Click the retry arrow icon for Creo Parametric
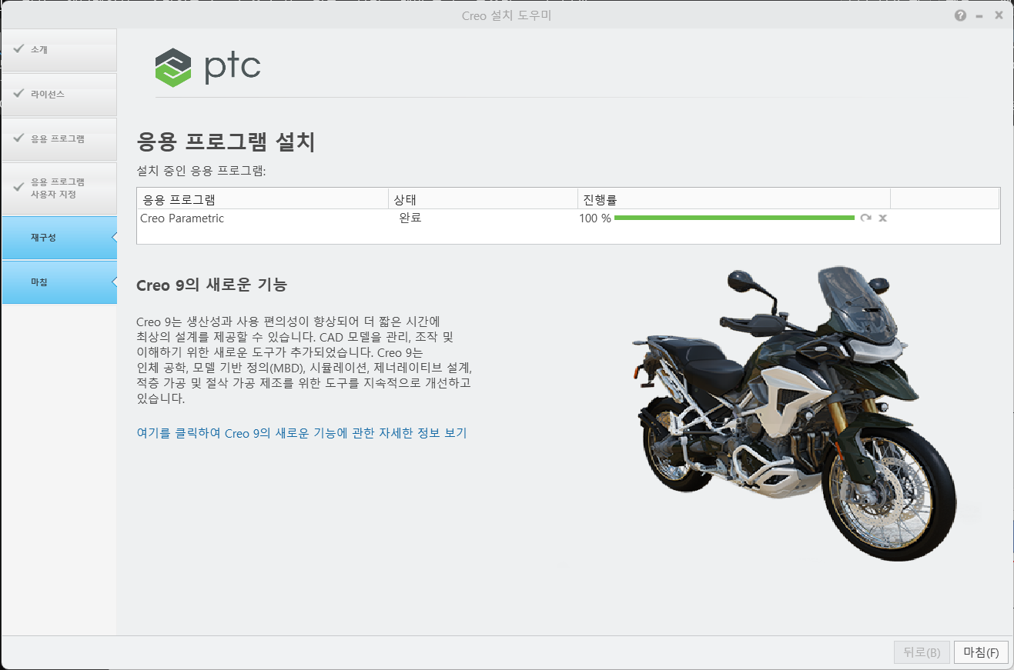The width and height of the screenshot is (1014, 670). (866, 218)
